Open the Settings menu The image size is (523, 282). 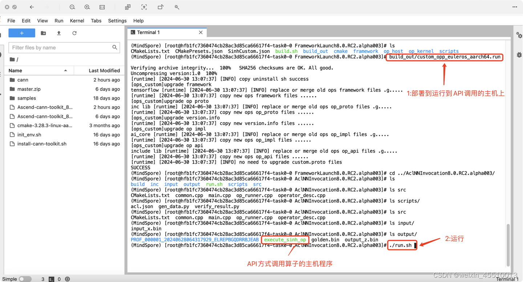(117, 21)
